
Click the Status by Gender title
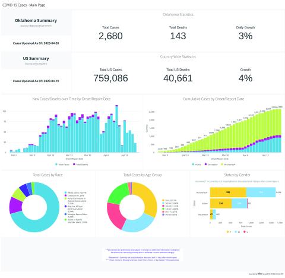click(237, 175)
